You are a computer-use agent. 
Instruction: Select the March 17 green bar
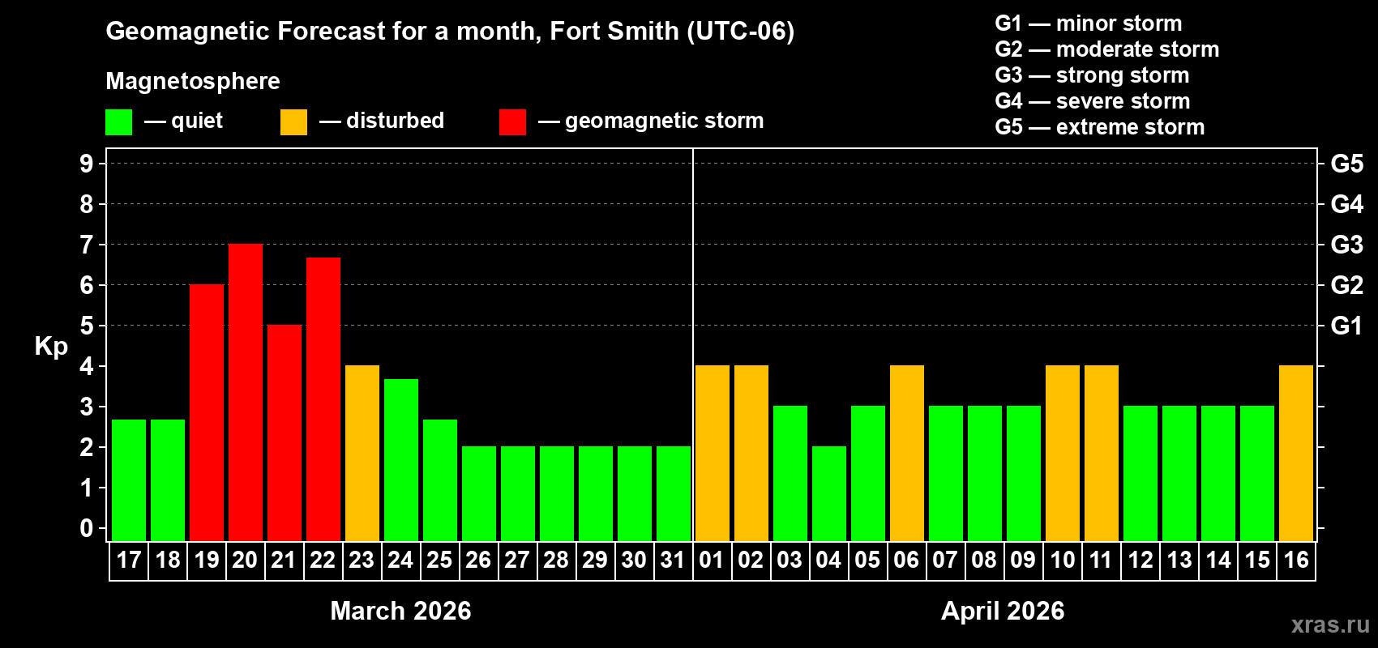click(x=129, y=480)
